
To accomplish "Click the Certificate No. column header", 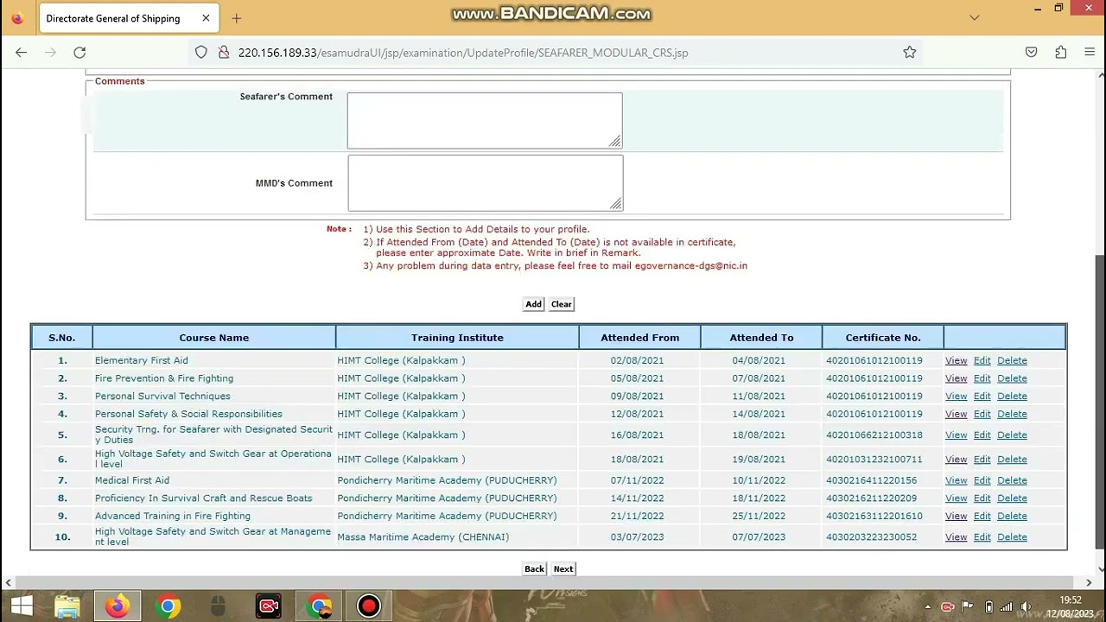I will click(x=883, y=338).
